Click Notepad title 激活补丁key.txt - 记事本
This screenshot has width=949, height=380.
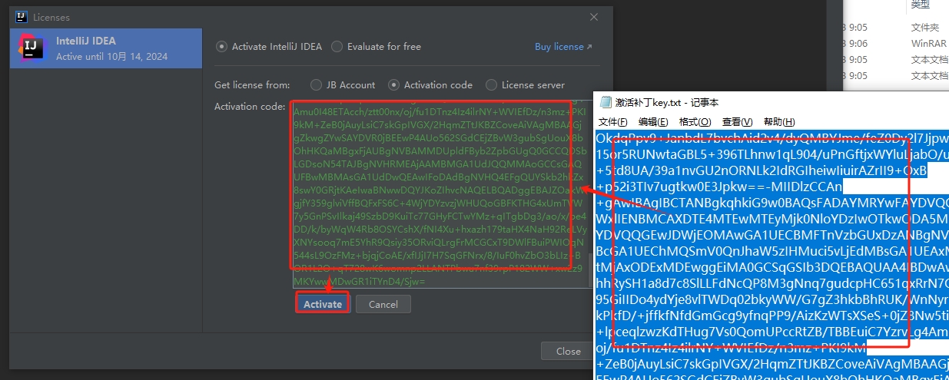click(x=667, y=102)
